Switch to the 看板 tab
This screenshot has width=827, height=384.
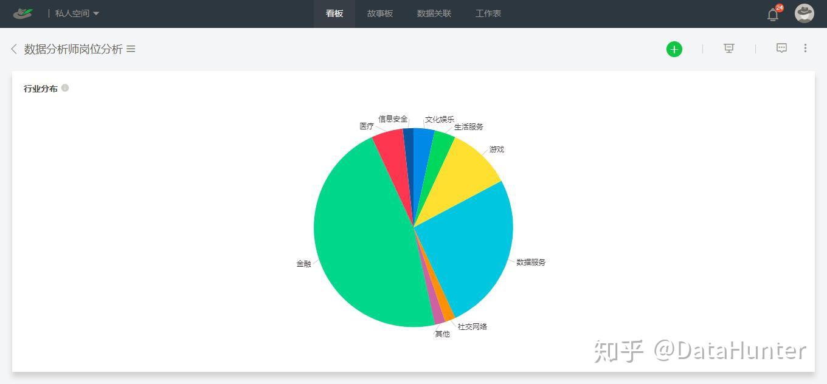[x=334, y=13]
